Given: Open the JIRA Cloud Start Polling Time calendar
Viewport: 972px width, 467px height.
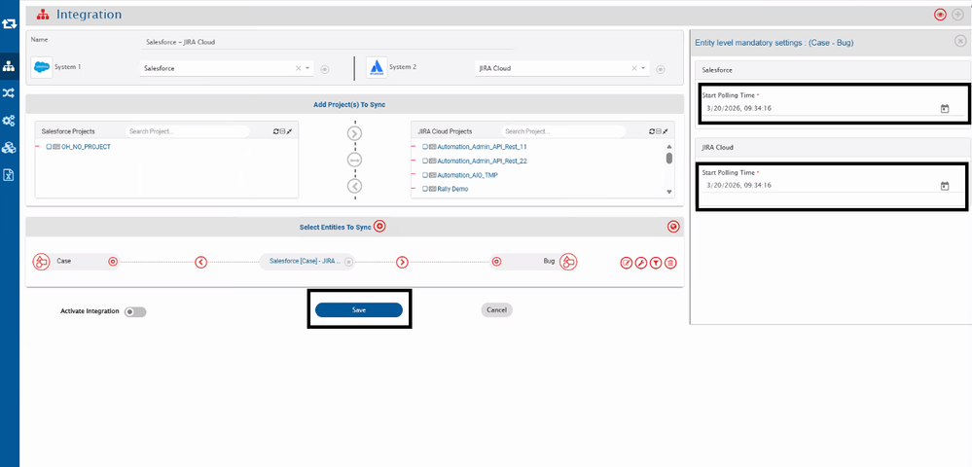Looking at the screenshot, I should coord(945,186).
